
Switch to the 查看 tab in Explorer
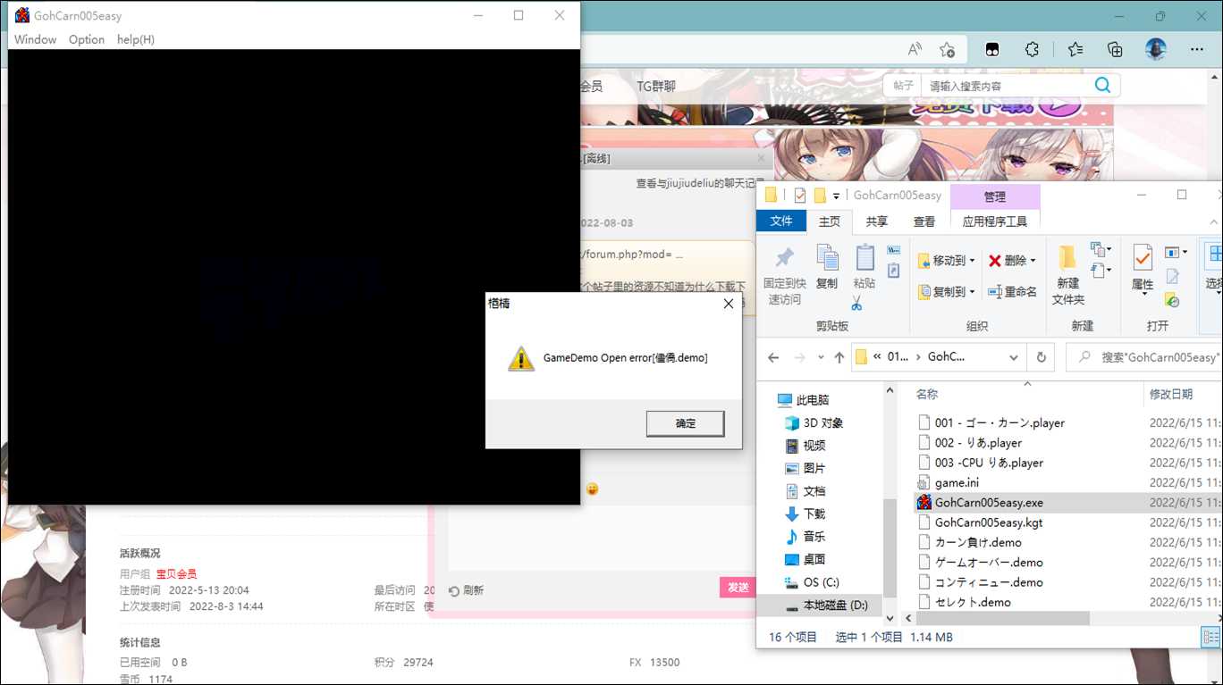coord(924,221)
